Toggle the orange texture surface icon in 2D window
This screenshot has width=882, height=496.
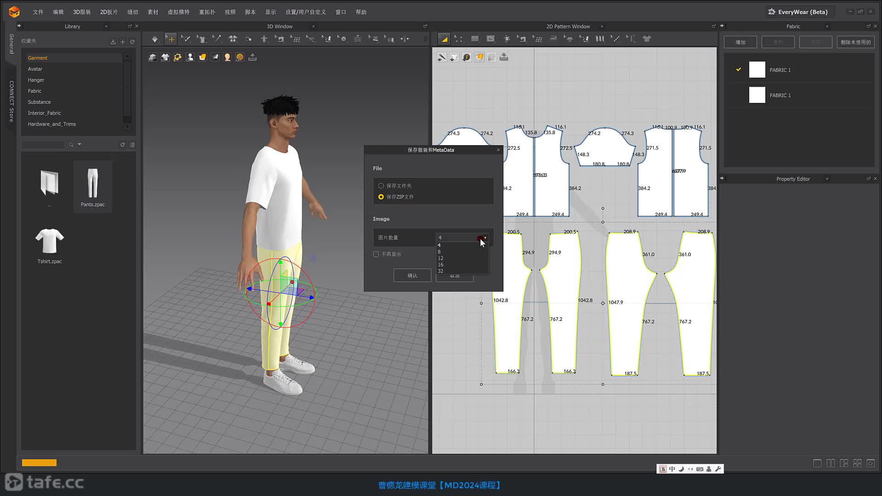pos(479,57)
